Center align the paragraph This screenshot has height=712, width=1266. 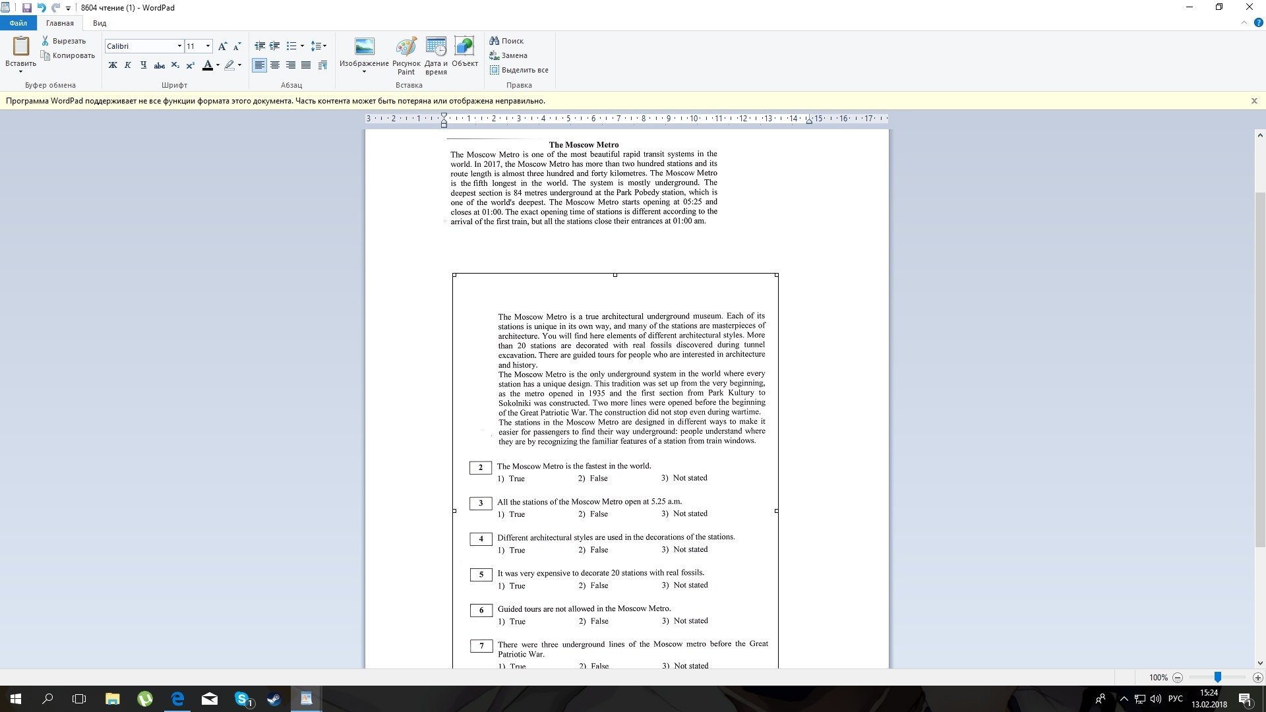click(275, 65)
